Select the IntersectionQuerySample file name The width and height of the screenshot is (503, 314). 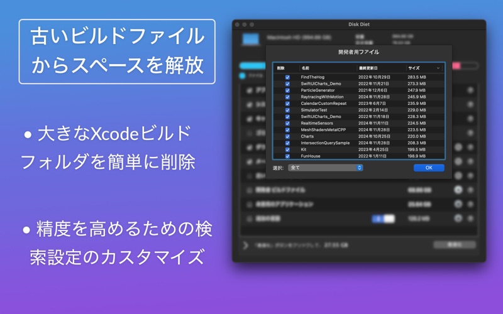[325, 143]
